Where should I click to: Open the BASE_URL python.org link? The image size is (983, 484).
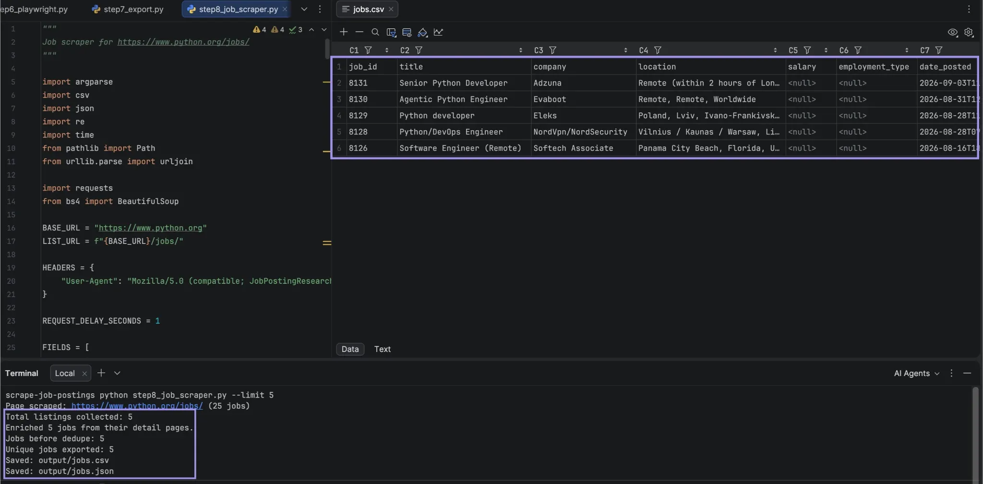click(x=150, y=228)
